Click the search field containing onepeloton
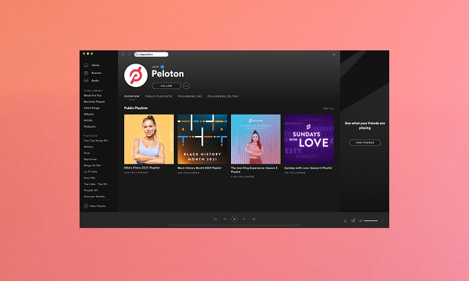The height and width of the screenshot is (281, 469). point(151,55)
